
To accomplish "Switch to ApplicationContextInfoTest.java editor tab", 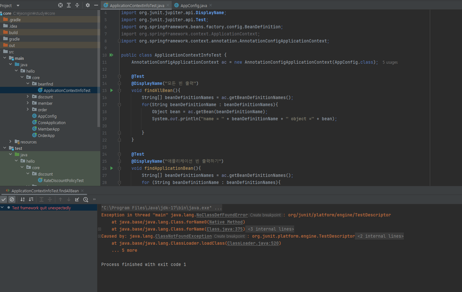I will (137, 5).
